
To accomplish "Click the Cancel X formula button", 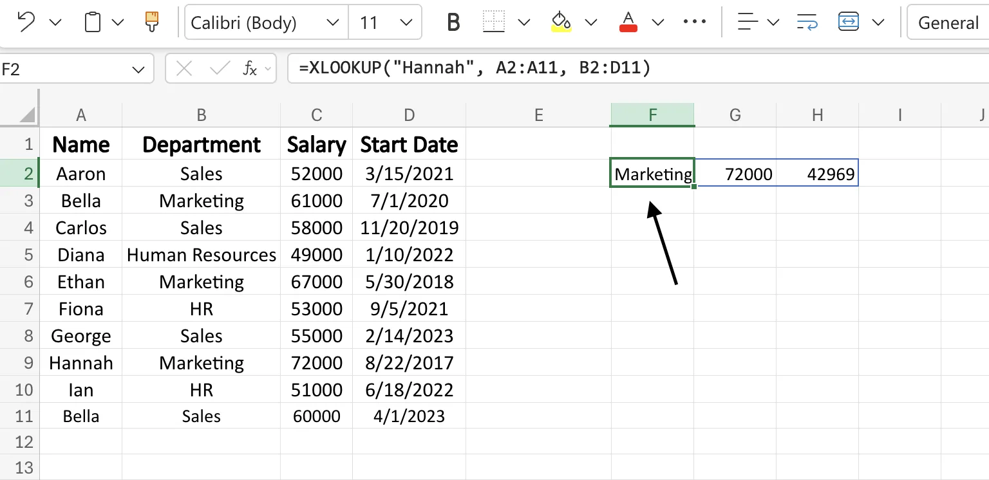I will (184, 68).
